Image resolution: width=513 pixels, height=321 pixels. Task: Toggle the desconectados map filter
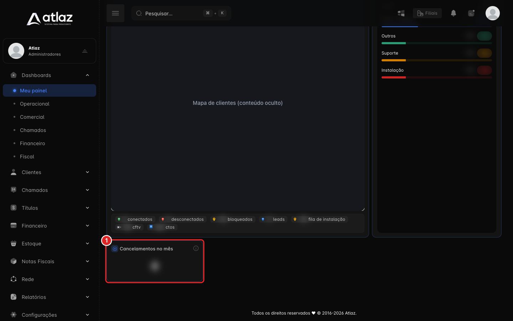183,219
